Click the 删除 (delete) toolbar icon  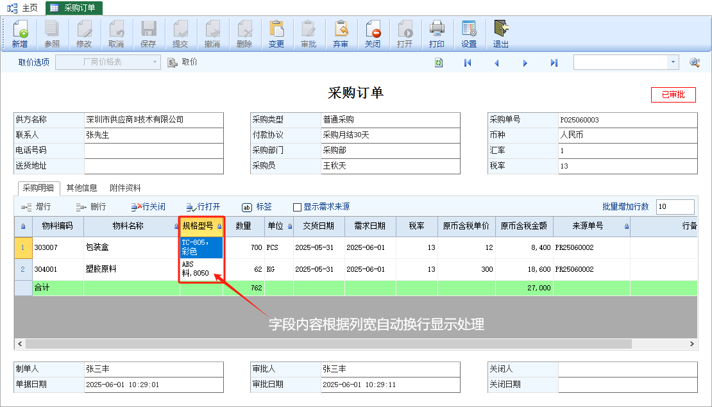tap(244, 34)
